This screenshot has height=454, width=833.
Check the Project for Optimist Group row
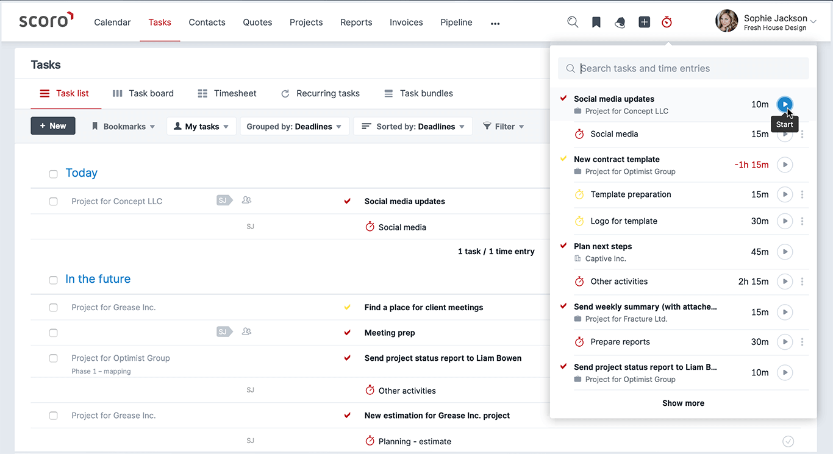54,358
